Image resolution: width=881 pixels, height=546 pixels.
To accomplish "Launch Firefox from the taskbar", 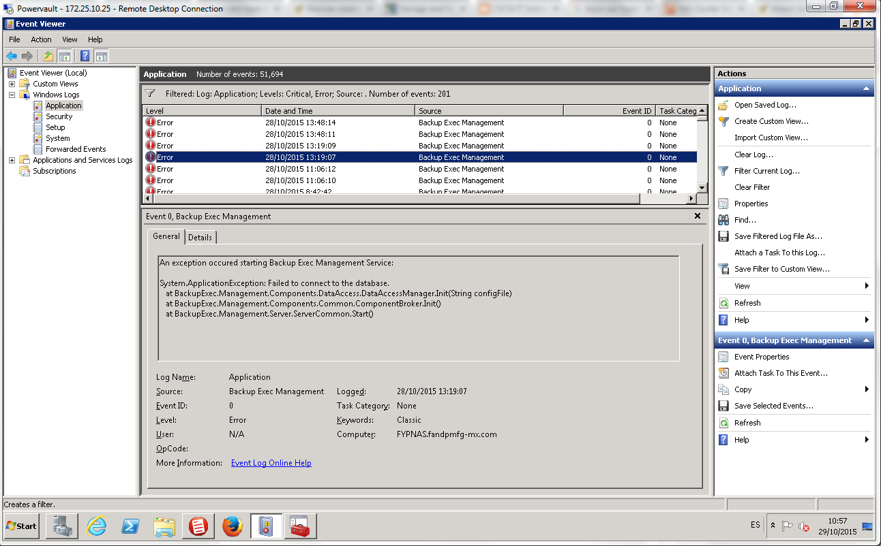I will tap(232, 526).
